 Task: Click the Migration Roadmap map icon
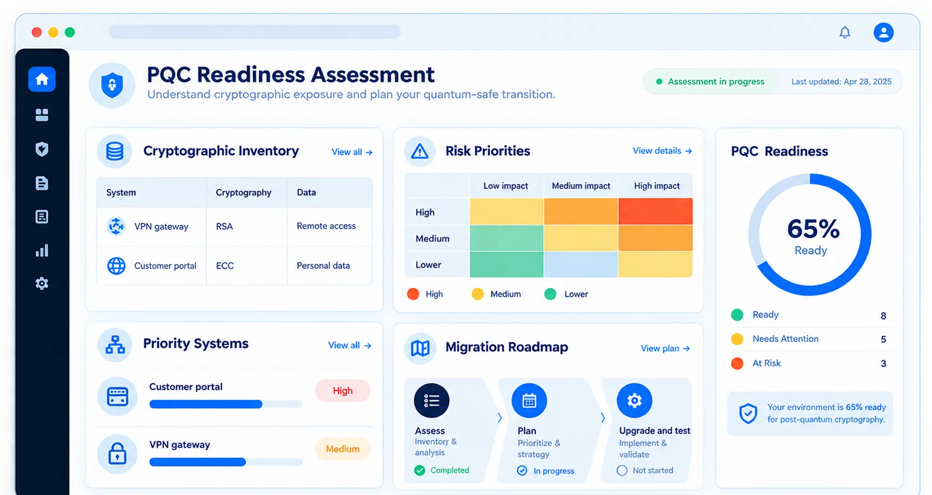point(420,348)
